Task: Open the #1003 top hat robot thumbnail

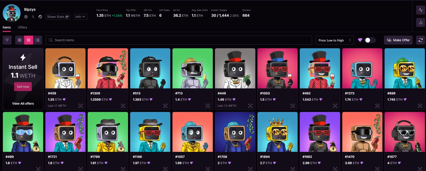Action: tap(278, 68)
